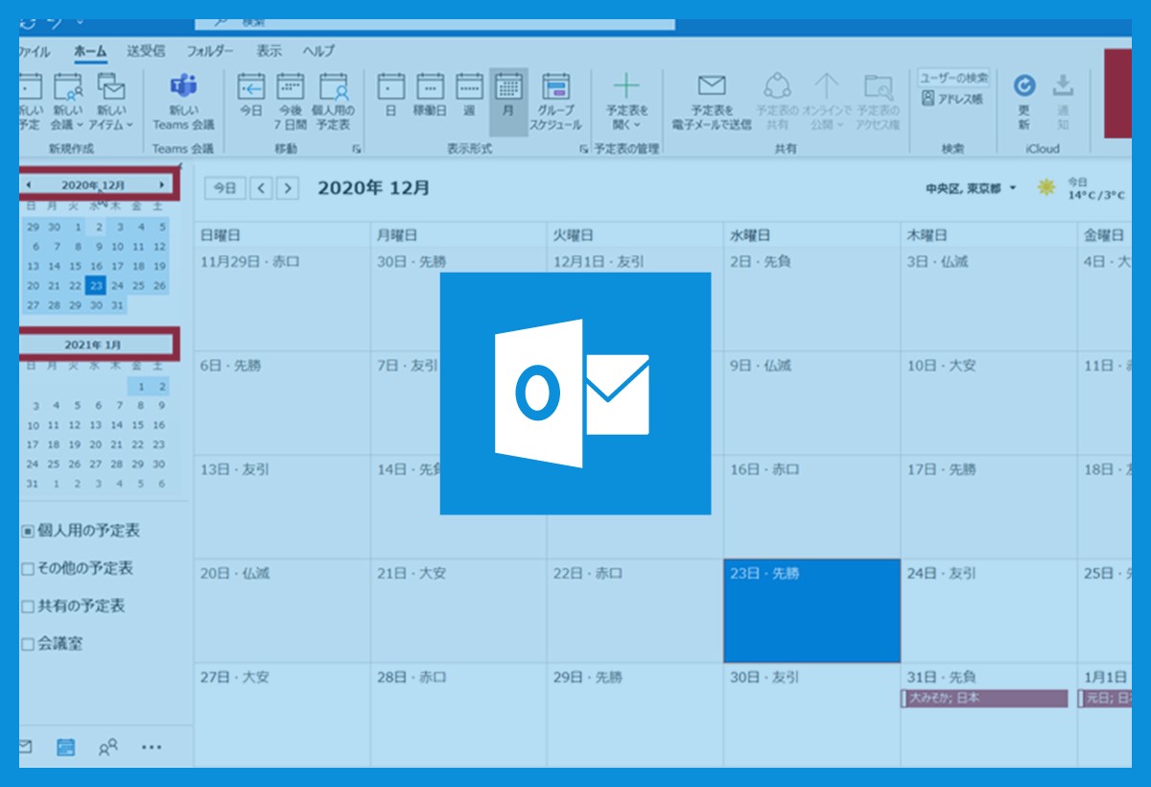Toggle 個人用の予定表 checkbox

[28, 531]
